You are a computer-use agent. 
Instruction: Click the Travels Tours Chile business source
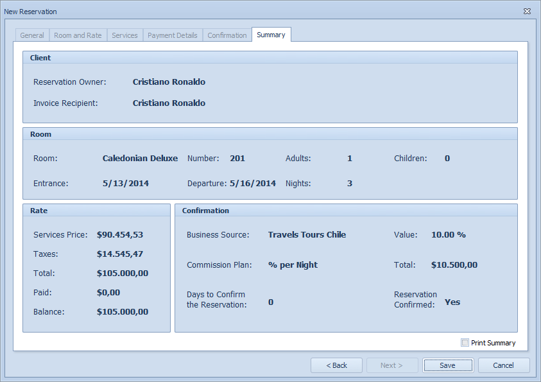307,235
